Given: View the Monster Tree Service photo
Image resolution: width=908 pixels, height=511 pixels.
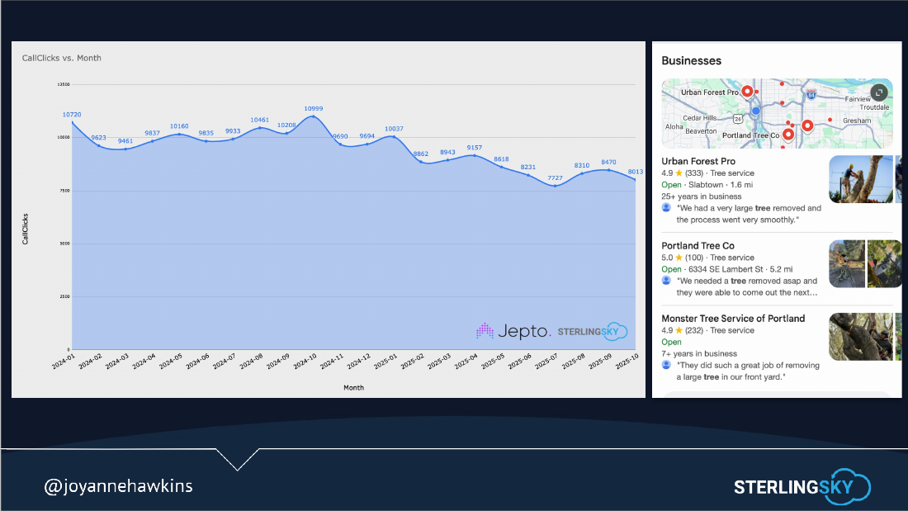Looking at the screenshot, I should click(x=860, y=337).
